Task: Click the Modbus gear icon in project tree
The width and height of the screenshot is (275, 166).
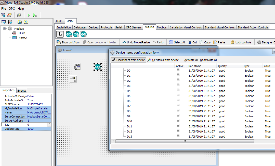Action: [10, 28]
